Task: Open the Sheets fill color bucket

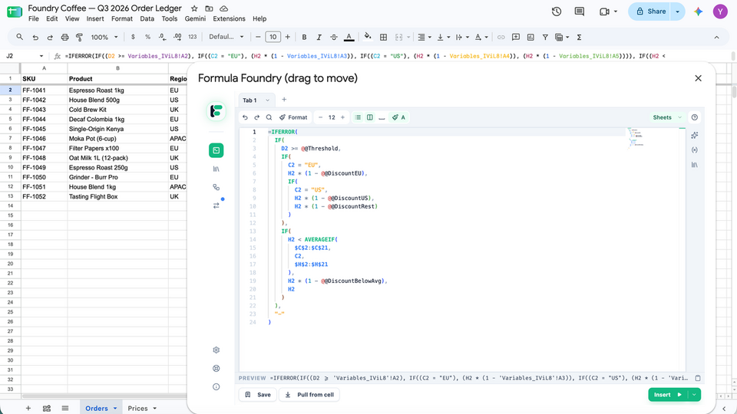Action: click(x=368, y=37)
